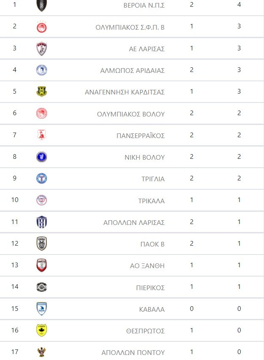Viewport: 264px width, 360px height.
Task: Click the ΒΕΡΟΙΑ Ν.Π.Σ team crest
Action: (41, 5)
